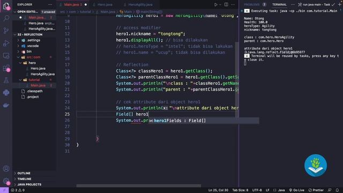This screenshot has height=193, width=343.
Task: Add a new terminal with plus icon
Action: [x=340, y=5]
